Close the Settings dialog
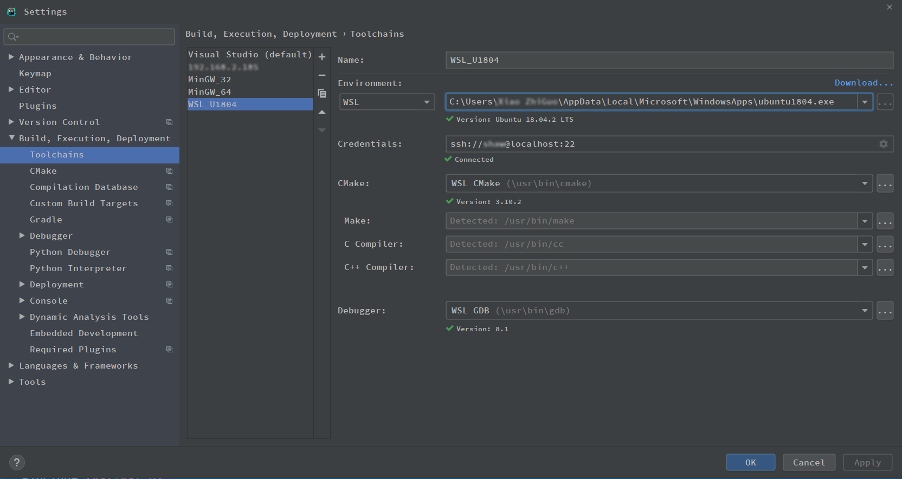The image size is (902, 479). point(890,7)
